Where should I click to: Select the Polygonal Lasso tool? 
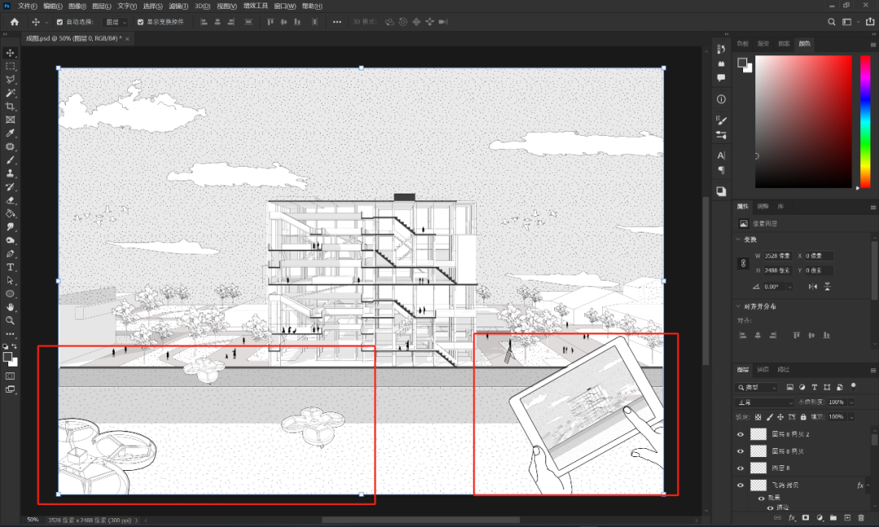point(10,80)
